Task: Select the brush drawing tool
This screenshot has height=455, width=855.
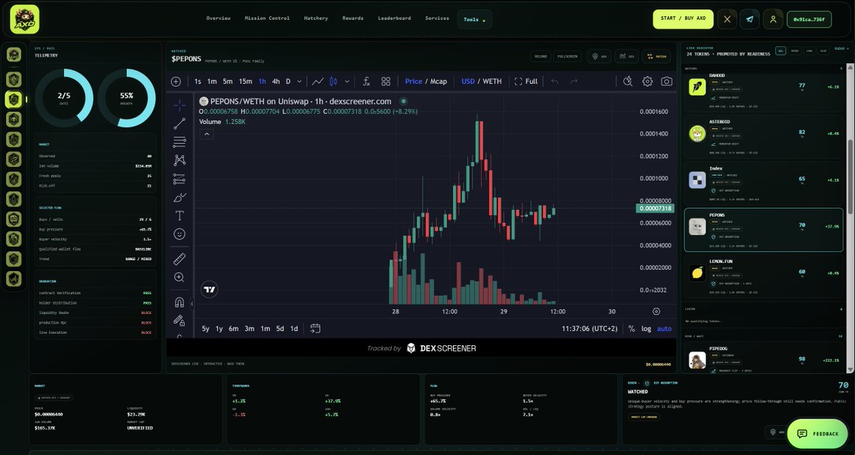Action: [179, 197]
